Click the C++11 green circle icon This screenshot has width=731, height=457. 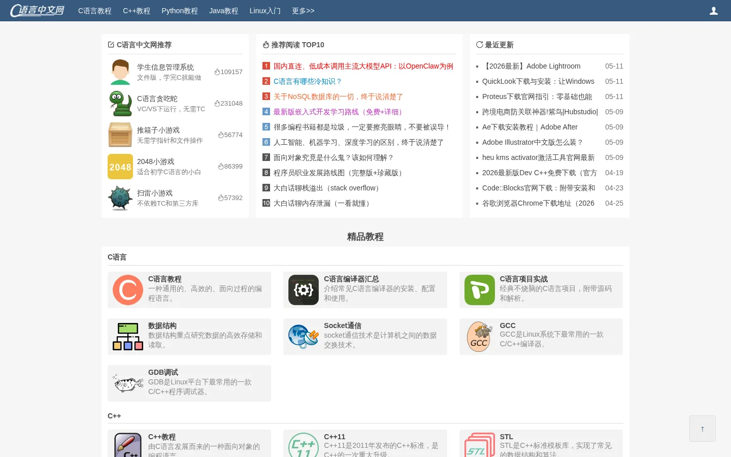coord(304,445)
